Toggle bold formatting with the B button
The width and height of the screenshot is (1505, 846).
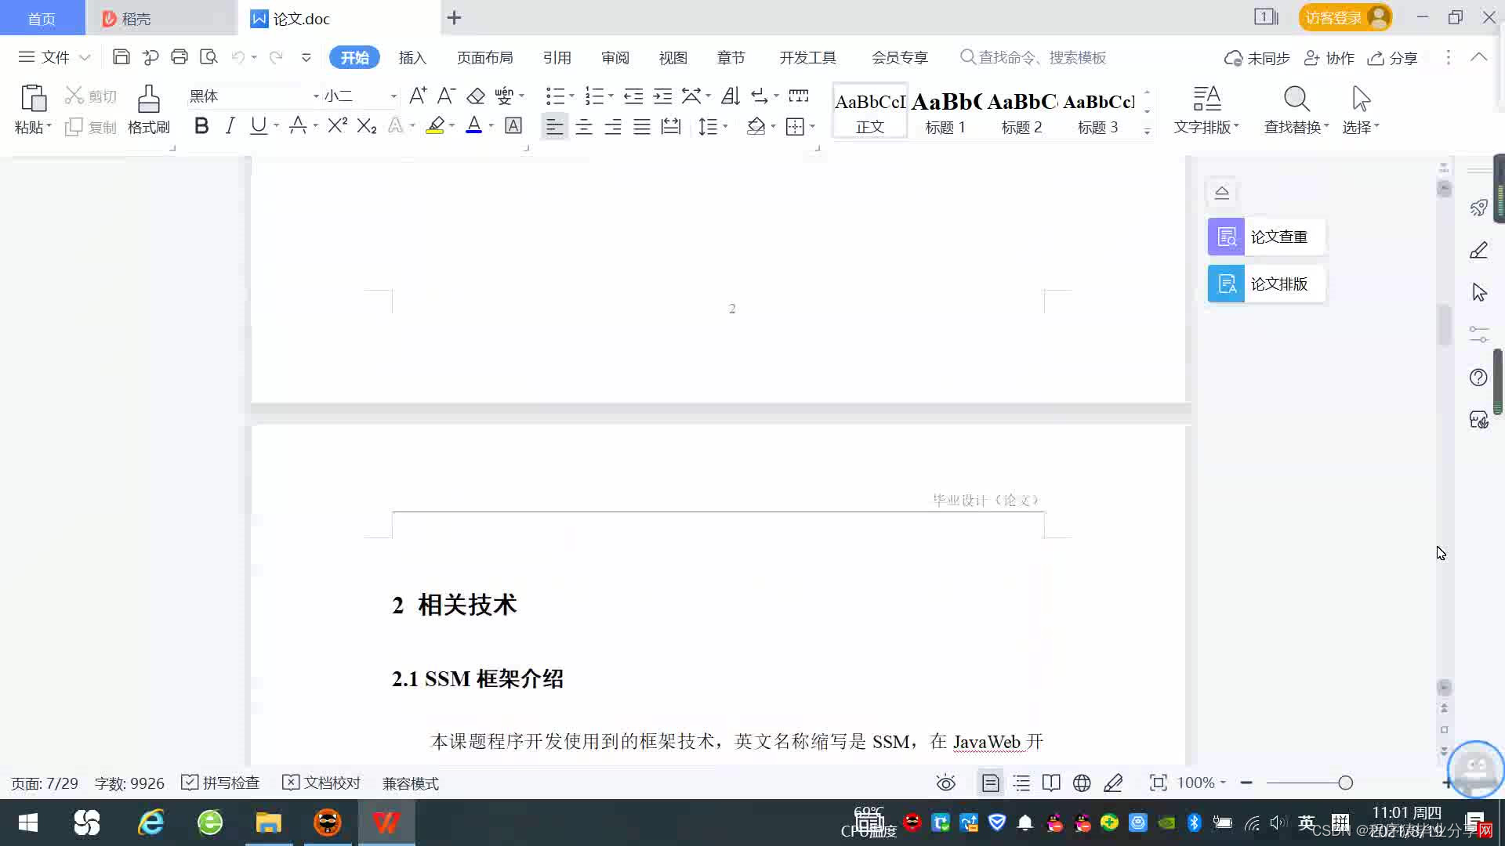tap(201, 126)
